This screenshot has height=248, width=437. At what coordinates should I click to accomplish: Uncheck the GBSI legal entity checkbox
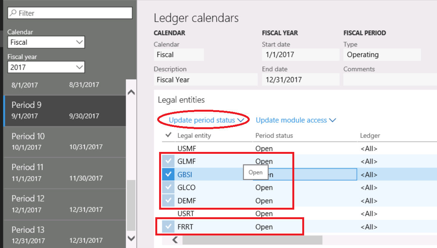pos(168,174)
